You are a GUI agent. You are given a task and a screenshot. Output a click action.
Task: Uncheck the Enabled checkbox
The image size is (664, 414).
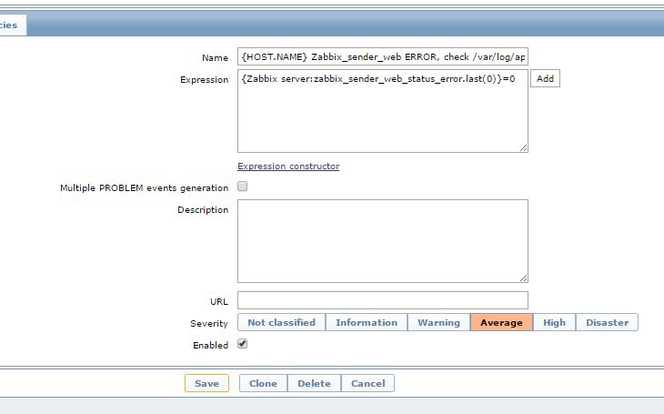242,344
